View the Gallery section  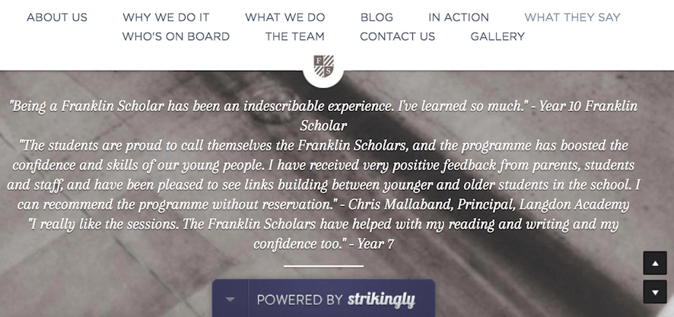click(x=498, y=36)
